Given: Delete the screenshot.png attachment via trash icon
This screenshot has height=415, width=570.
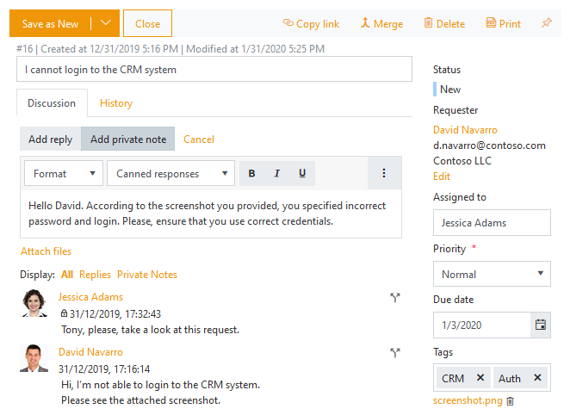Looking at the screenshot, I should coord(510,401).
